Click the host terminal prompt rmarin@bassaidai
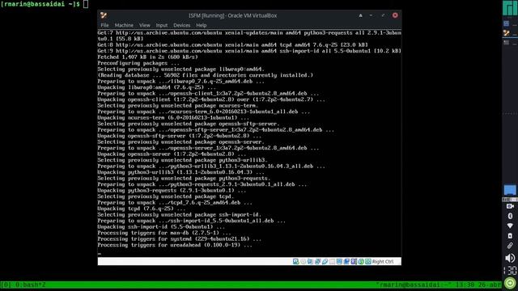This screenshot has height=291, width=518. (x=40, y=4)
